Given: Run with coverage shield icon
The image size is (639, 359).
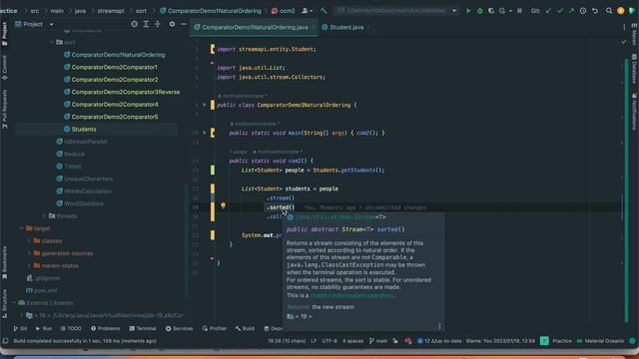Looking at the screenshot, I should coord(491,11).
